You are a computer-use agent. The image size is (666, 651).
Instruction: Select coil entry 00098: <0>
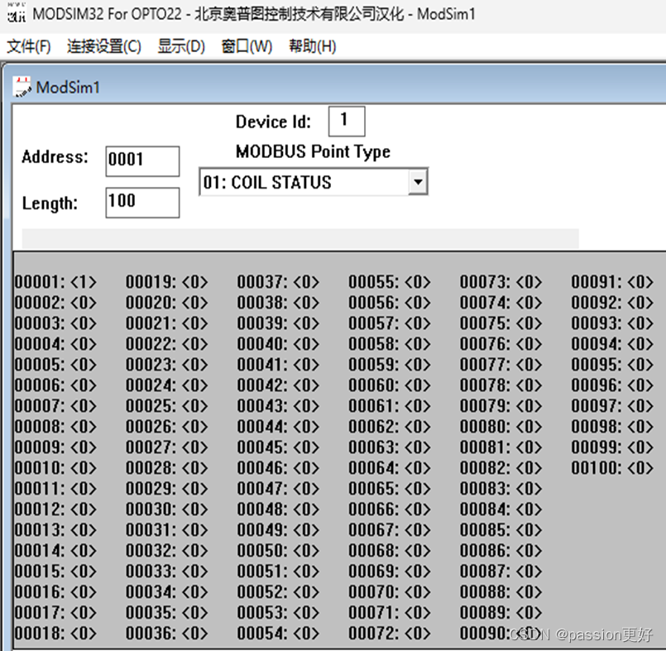[x=612, y=427]
